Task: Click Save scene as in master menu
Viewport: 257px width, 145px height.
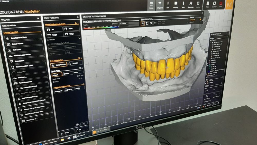Action: (x=37, y=119)
